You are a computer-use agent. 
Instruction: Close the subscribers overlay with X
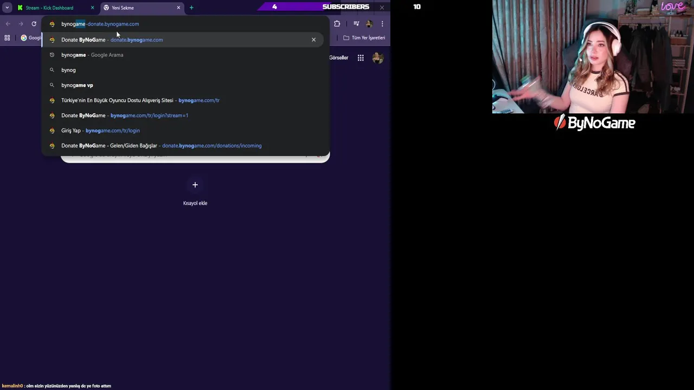click(382, 7)
